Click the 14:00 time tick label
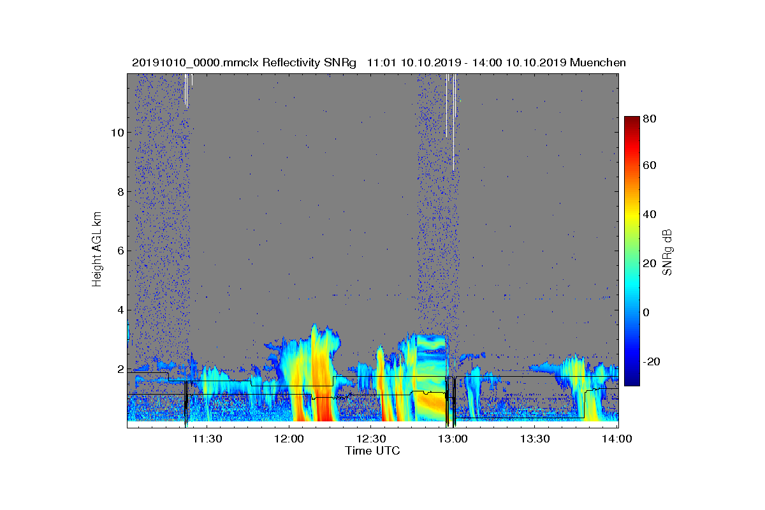The image size is (765, 510). coord(617,439)
